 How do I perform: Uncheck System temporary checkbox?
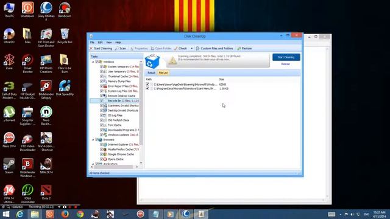[x=102, y=67]
